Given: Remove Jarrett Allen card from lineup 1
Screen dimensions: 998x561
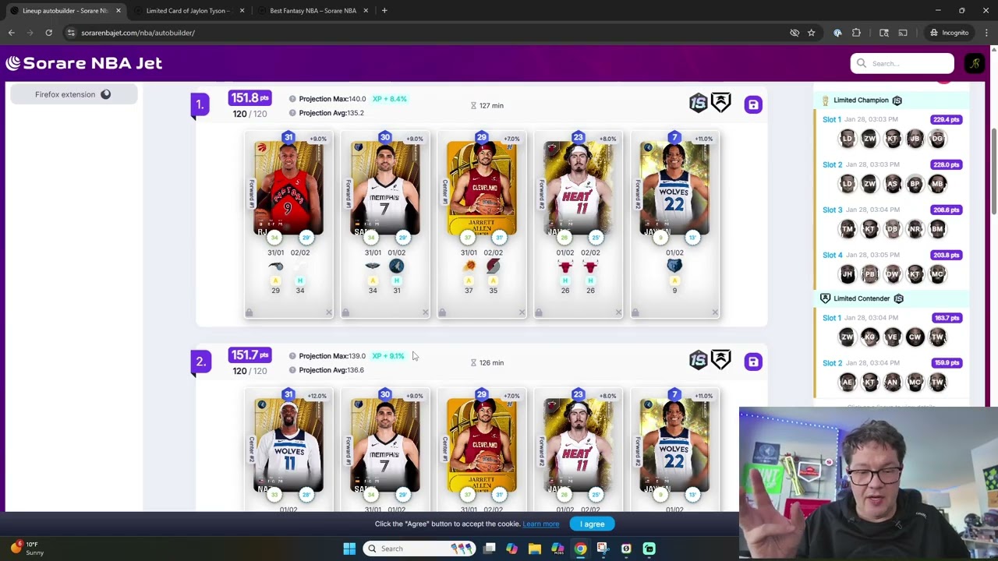Looking at the screenshot, I should pos(522,312).
